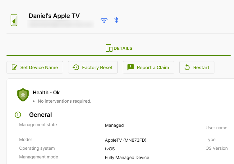Select the Fully Managed Device value
234x164 pixels.
pos(127,157)
